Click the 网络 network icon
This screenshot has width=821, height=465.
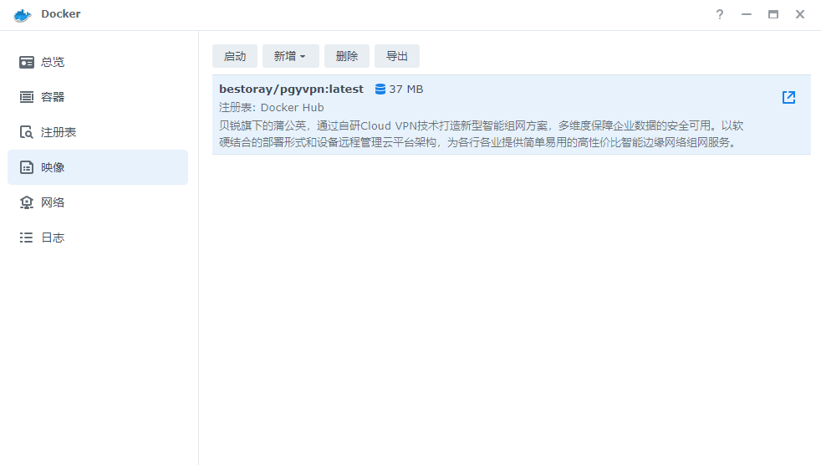click(26, 202)
